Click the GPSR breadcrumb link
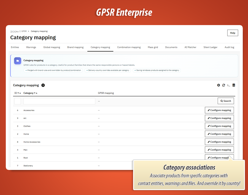This screenshot has height=195, width=248. [24, 31]
